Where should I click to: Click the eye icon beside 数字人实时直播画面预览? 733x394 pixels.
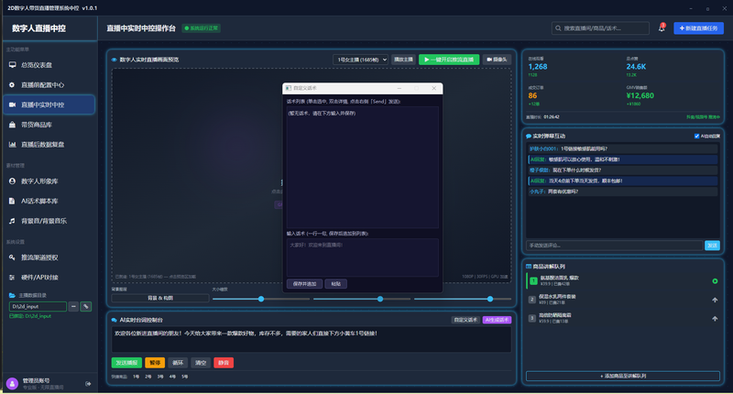(115, 60)
